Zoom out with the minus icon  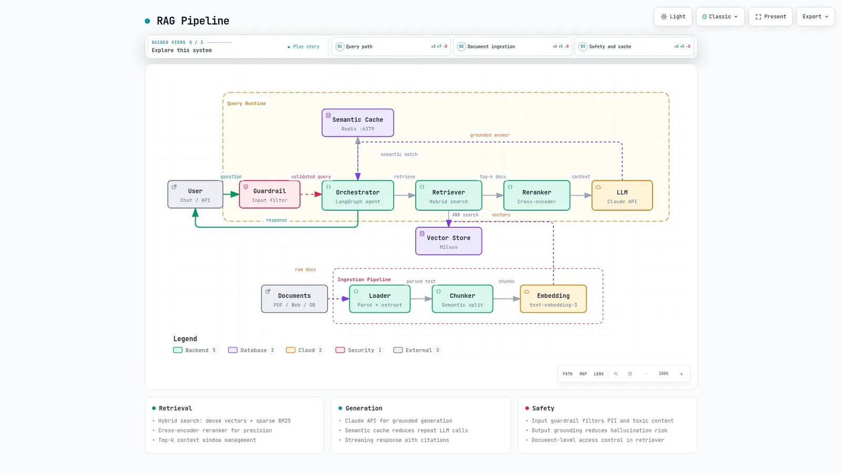point(646,374)
